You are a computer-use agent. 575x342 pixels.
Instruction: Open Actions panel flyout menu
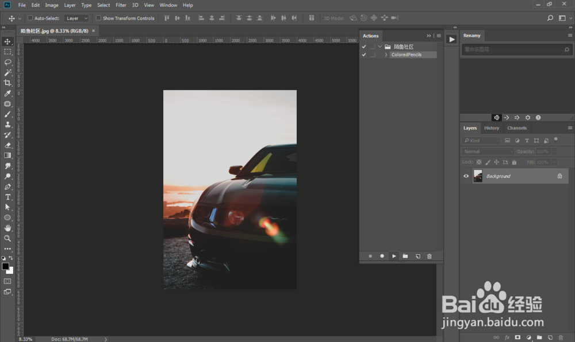tap(439, 36)
